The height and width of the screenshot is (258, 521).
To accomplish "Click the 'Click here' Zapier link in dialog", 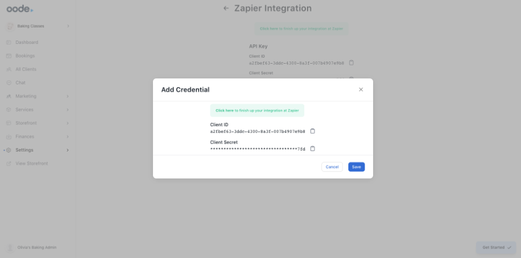I will [225, 110].
